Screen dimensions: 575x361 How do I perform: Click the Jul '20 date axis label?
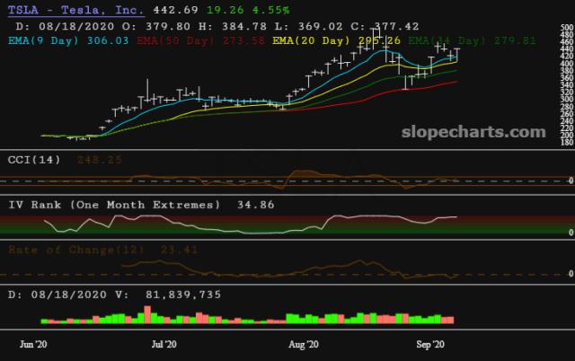(x=164, y=344)
